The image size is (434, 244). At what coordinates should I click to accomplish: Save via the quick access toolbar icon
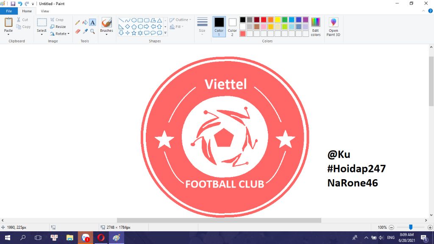[x=13, y=4]
